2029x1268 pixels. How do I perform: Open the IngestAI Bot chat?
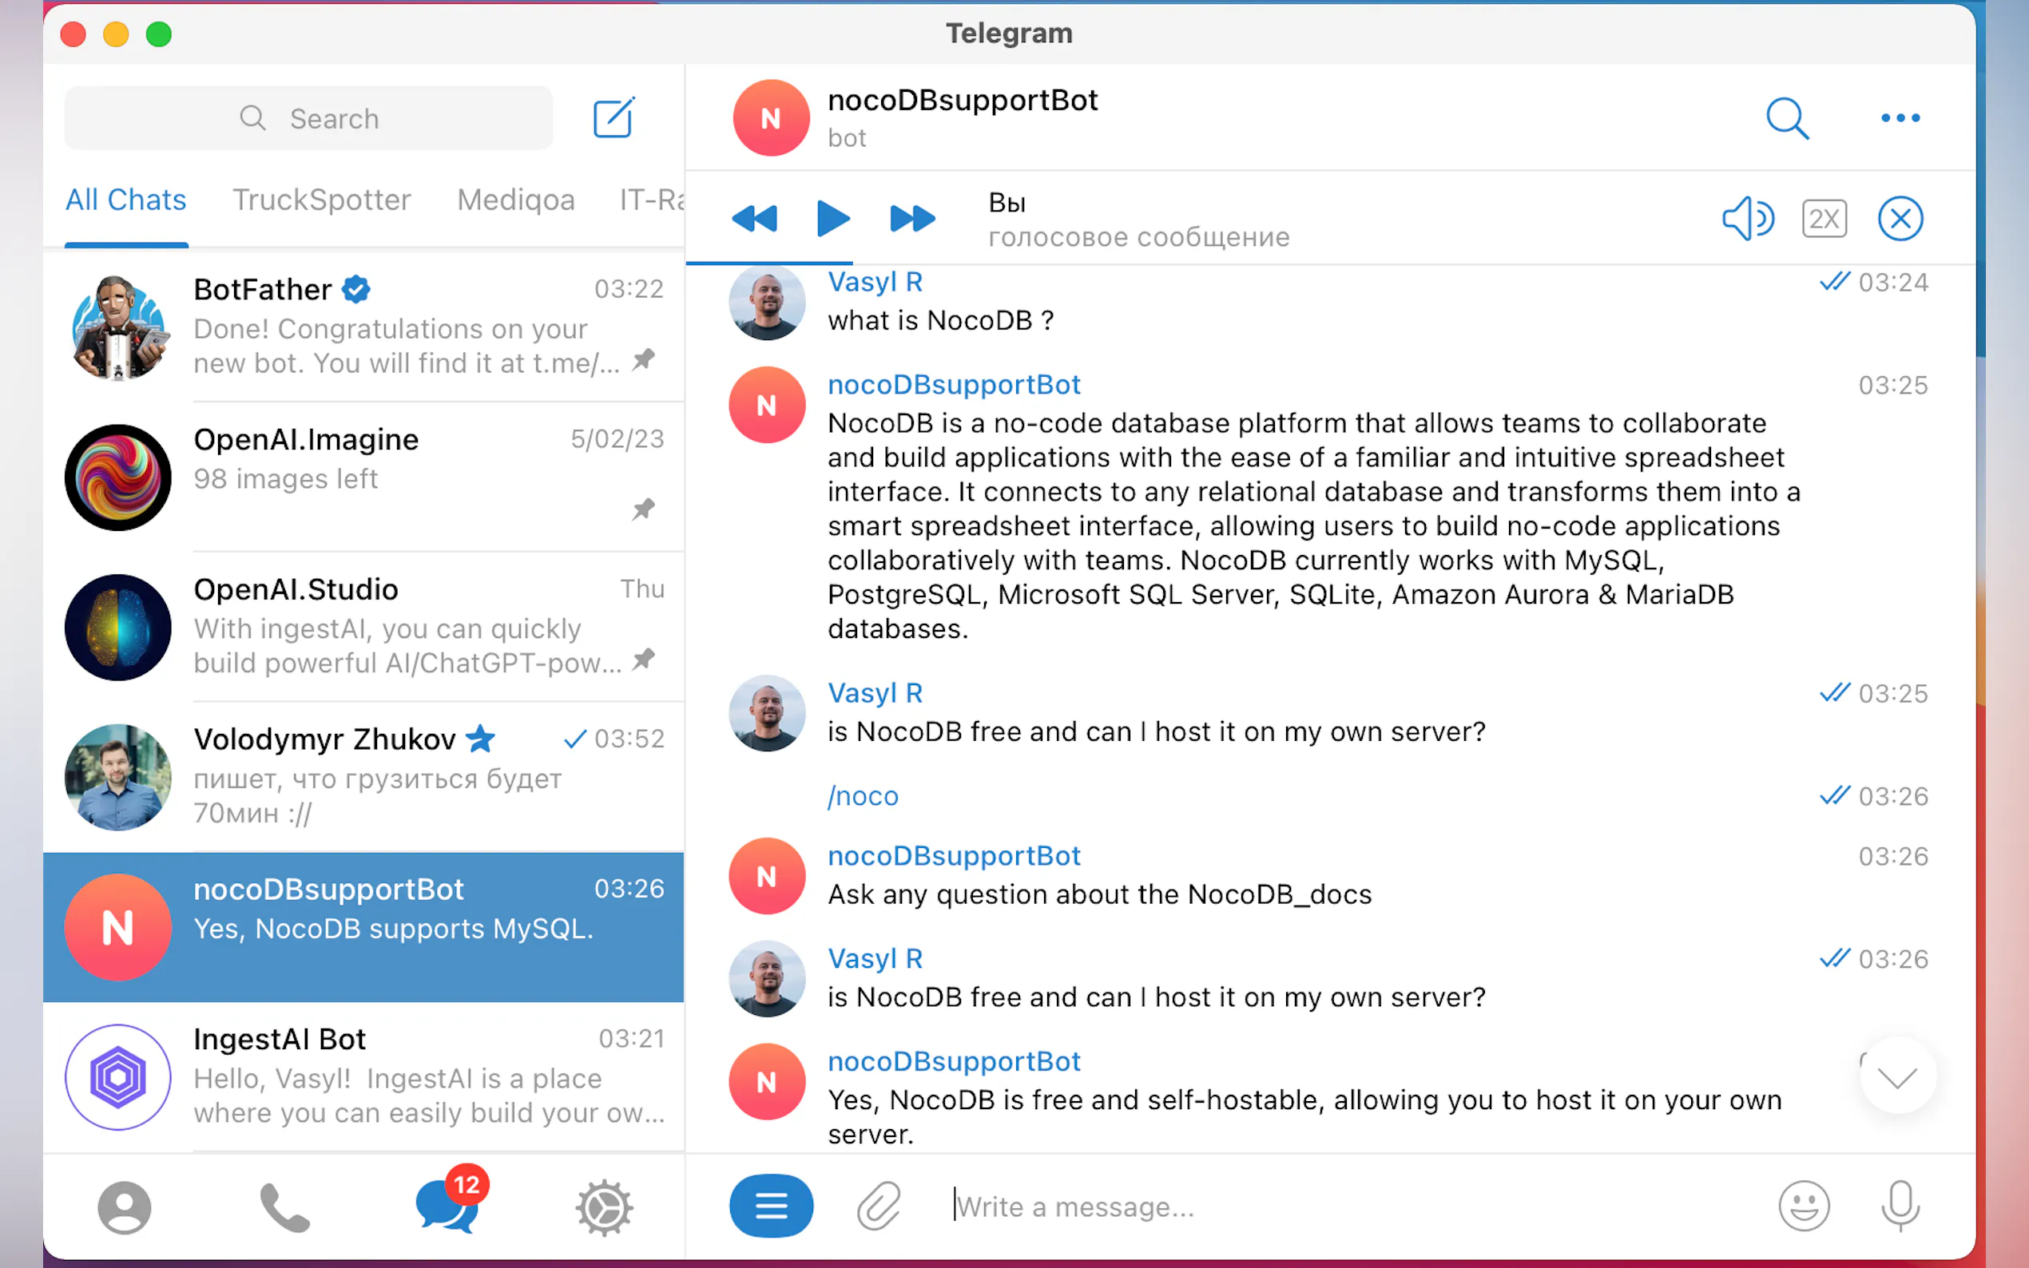pyautogui.click(x=363, y=1077)
